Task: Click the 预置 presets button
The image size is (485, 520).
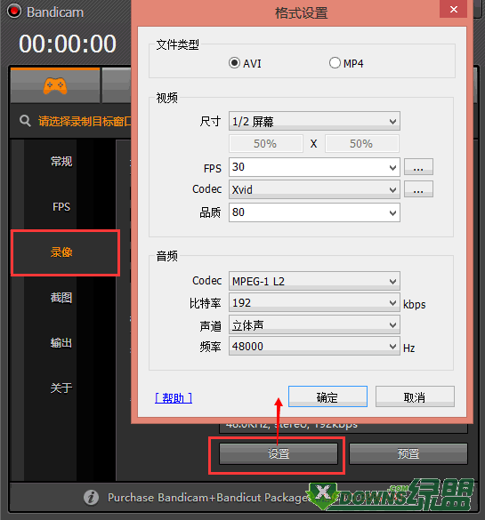Action: [x=408, y=453]
